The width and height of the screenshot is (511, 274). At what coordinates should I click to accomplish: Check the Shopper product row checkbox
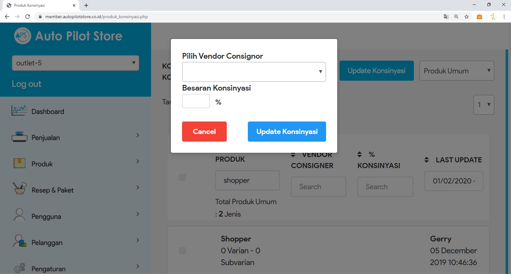point(182,251)
